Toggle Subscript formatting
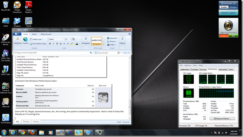Screen dimensions: 243x137 pyautogui.click(x=64, y=44)
